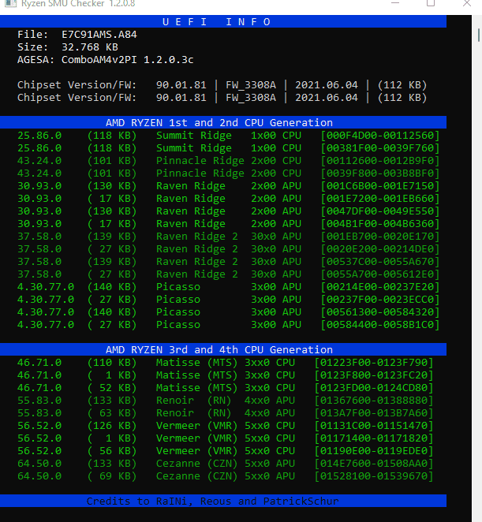Click Renoir address [013A7F00-013B7A60]
Viewport: 482px width, 522px height.
(374, 413)
